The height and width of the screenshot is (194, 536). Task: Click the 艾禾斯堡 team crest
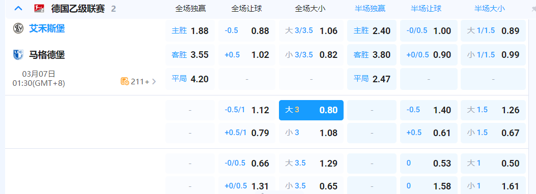(x=18, y=28)
